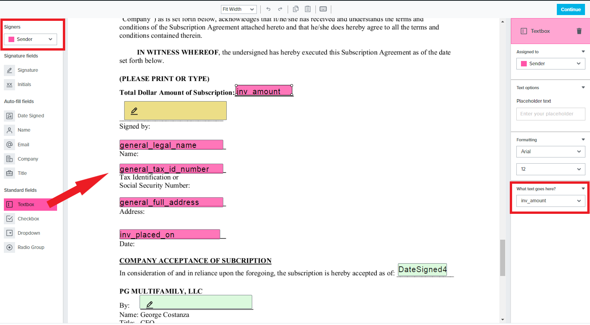This screenshot has width=590, height=325.
Task: Select the Dropdown field icon
Action: click(x=10, y=233)
